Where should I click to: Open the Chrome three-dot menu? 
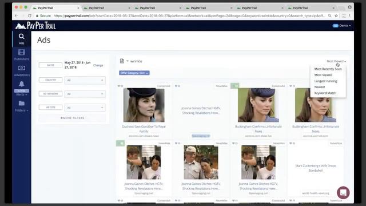point(349,15)
